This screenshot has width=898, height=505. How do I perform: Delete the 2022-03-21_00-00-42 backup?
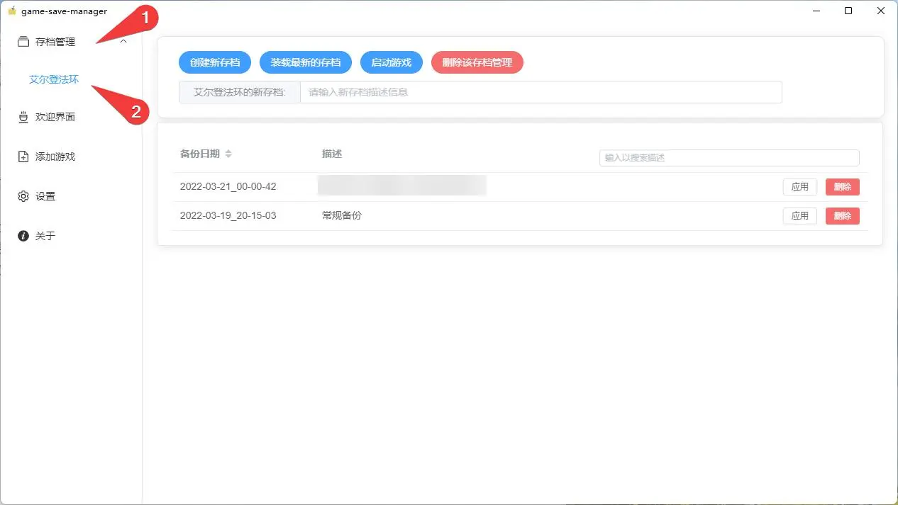(843, 187)
